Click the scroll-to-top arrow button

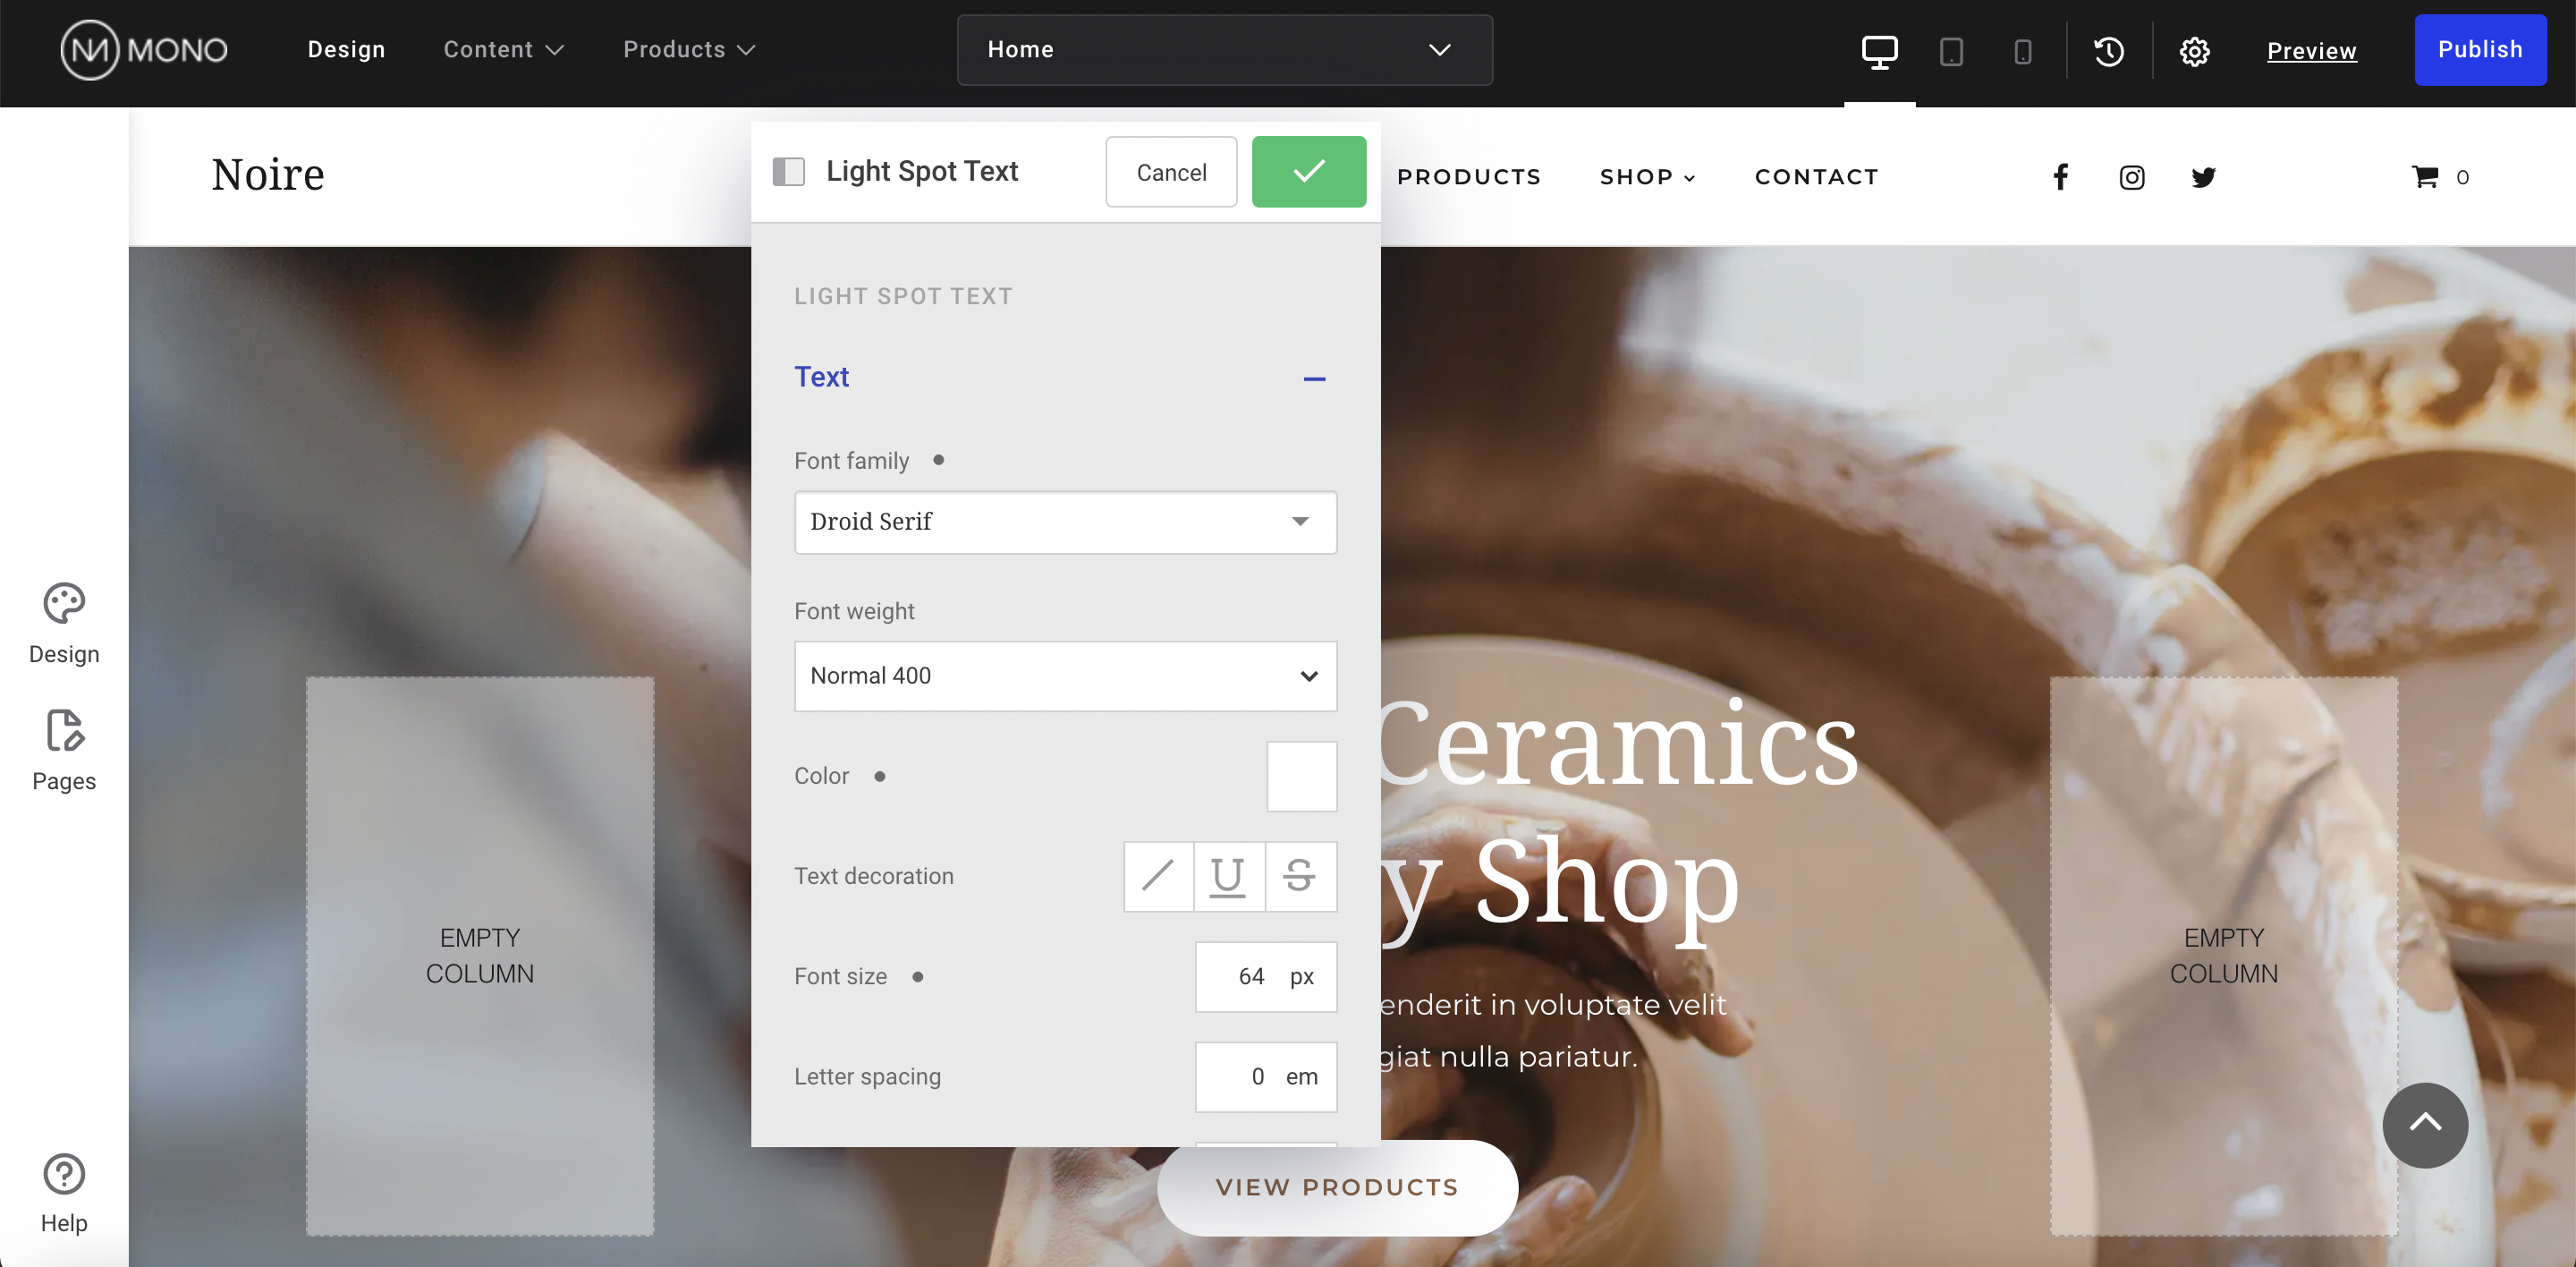coord(2424,1125)
